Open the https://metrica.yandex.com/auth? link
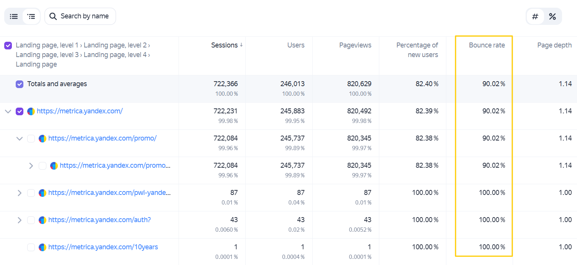This screenshot has height=265, width=577. tap(100, 220)
